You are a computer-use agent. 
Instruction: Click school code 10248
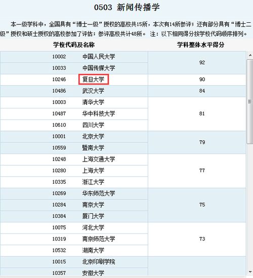click(59, 159)
